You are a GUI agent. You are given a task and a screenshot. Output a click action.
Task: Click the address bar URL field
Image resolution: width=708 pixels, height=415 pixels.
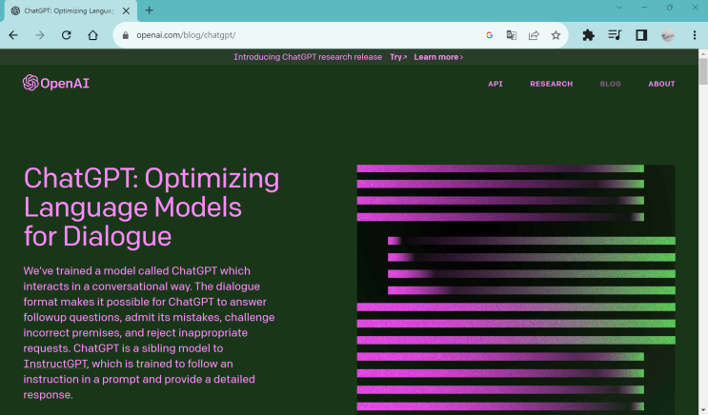[286, 35]
